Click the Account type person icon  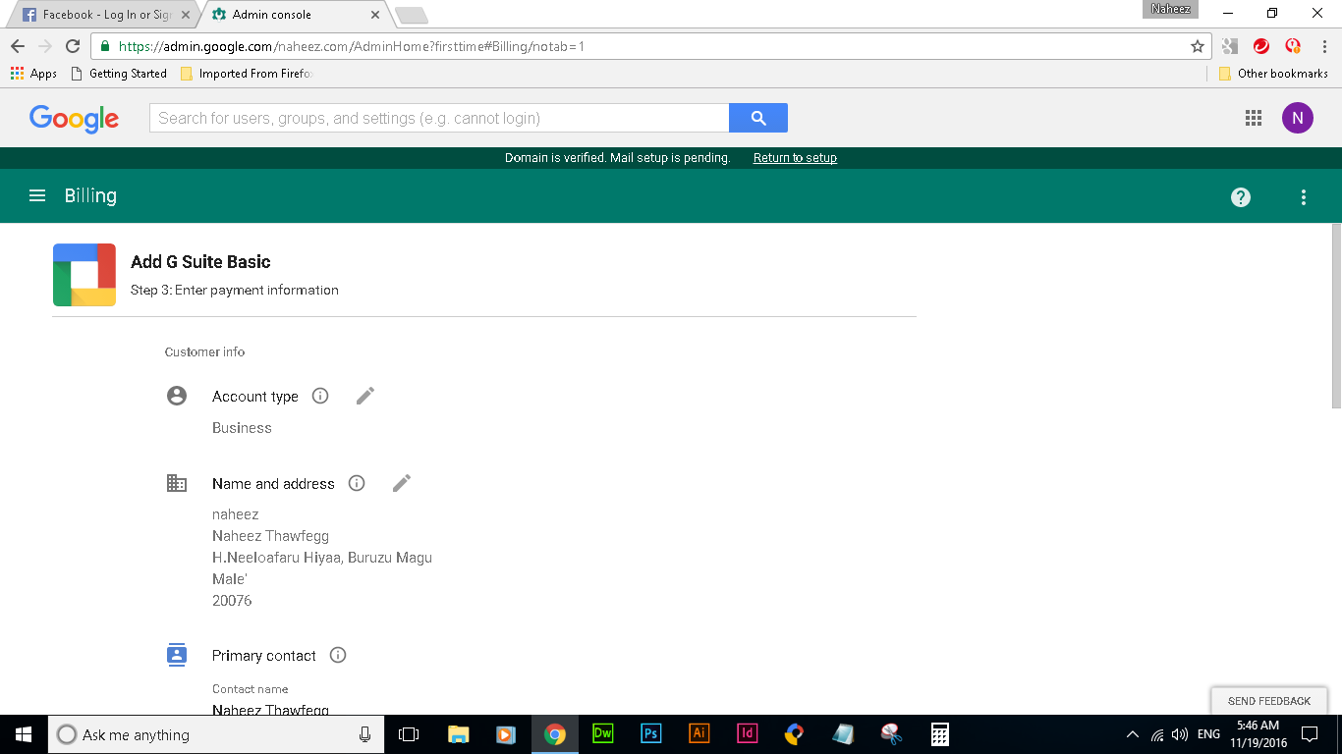[x=177, y=396]
